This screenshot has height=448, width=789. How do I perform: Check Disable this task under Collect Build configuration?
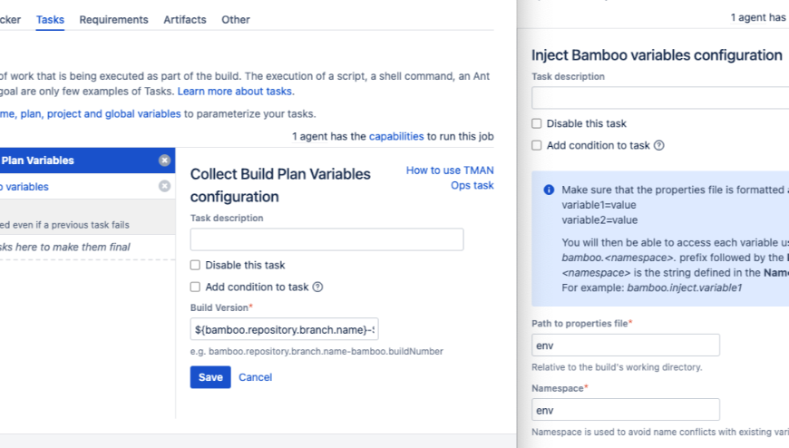pos(195,266)
